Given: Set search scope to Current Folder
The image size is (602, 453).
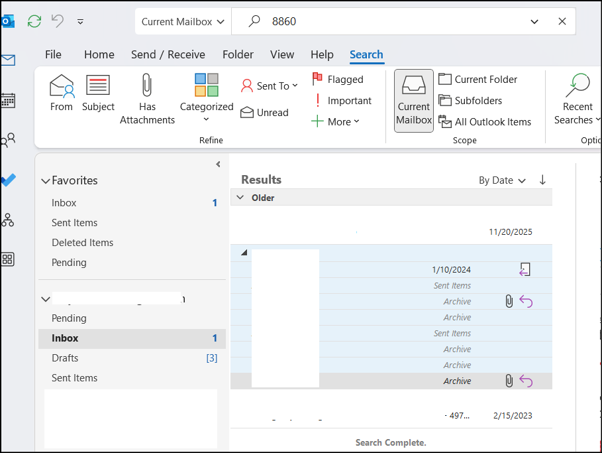Looking at the screenshot, I should click(478, 79).
